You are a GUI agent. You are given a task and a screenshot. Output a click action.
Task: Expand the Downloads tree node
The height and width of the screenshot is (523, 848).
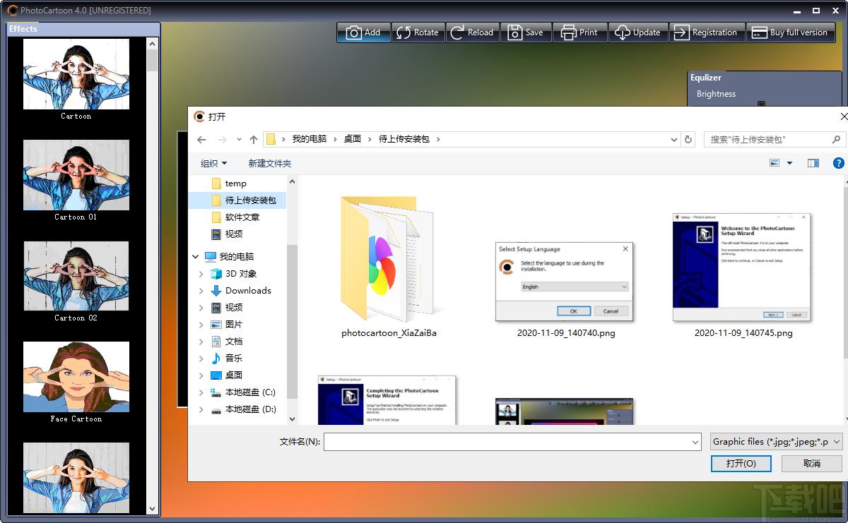coord(201,291)
